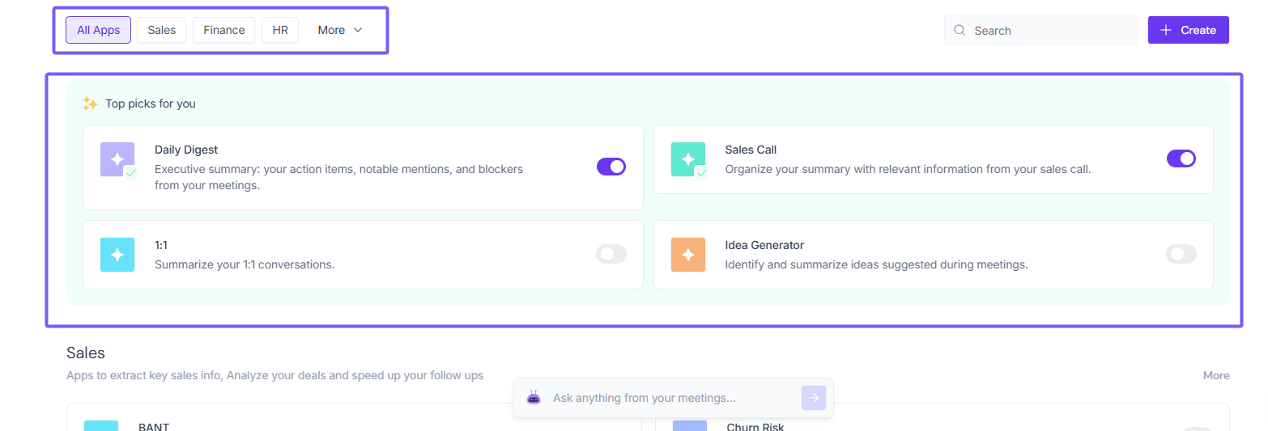Click the Sales Call app icon
Viewport: 1268px width, 431px height.
(x=688, y=159)
